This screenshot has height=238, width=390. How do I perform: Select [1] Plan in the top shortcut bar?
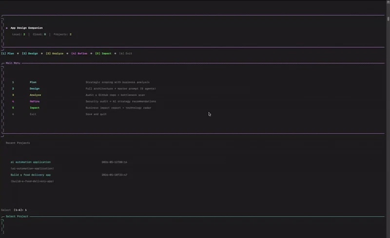(x=7, y=54)
